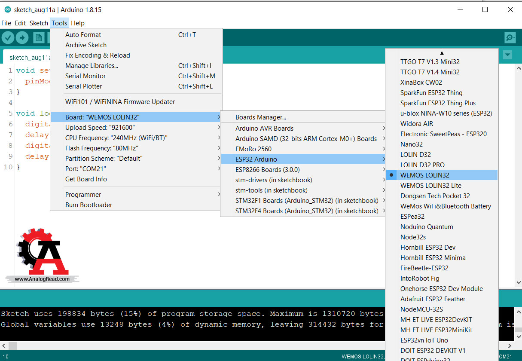Viewport: 522px width, 361px height.
Task: Open the sketch tab dropdown arrow
Action: [508, 55]
